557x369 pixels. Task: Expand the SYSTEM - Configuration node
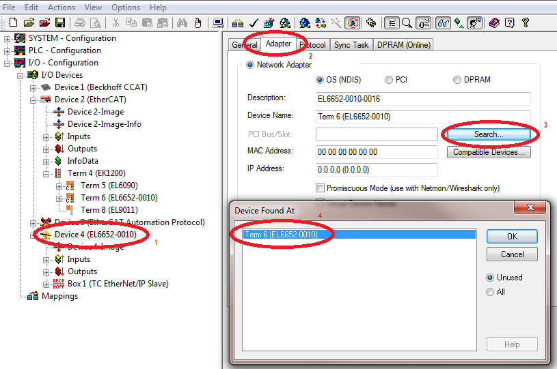click(7, 39)
